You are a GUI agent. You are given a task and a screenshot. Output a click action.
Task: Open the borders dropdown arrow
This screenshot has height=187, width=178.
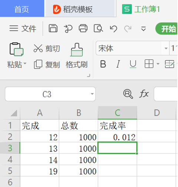point(158,64)
